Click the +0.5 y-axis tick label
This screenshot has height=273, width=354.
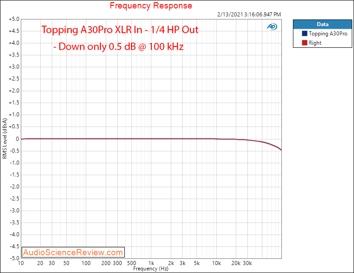pyautogui.click(x=14, y=127)
